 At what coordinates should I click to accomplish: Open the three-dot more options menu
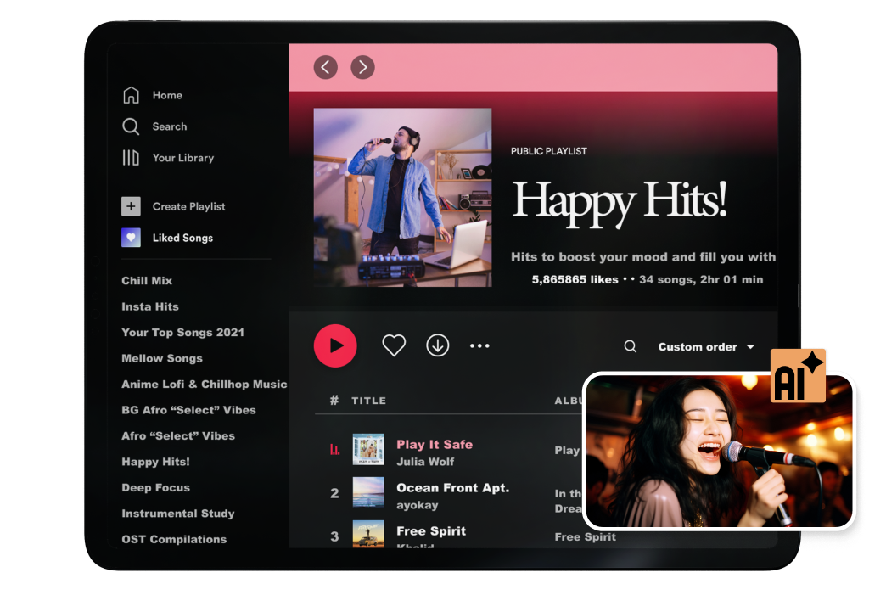(x=479, y=345)
